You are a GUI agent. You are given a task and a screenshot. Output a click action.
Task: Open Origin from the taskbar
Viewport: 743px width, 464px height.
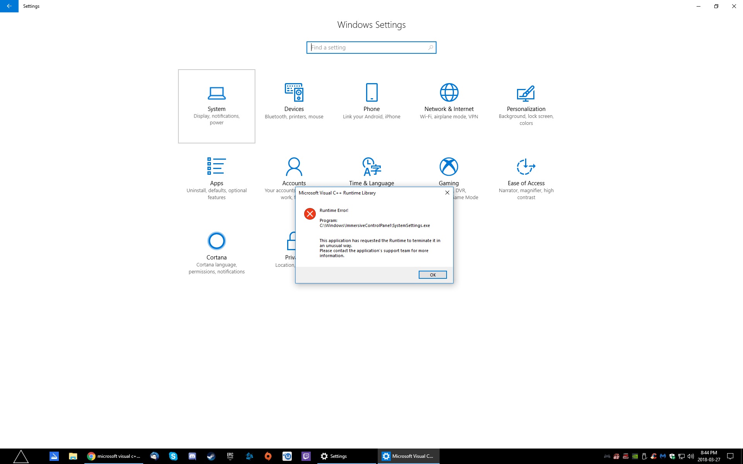tap(268, 456)
